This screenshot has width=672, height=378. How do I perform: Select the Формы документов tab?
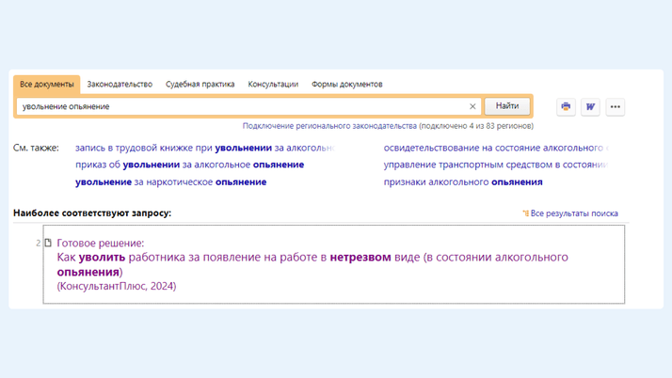pos(346,84)
